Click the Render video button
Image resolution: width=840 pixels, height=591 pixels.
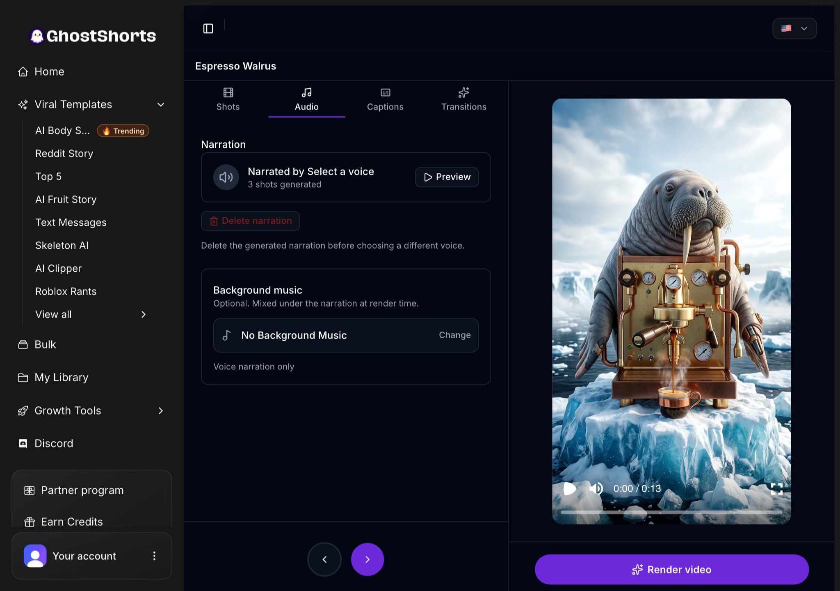tap(672, 570)
